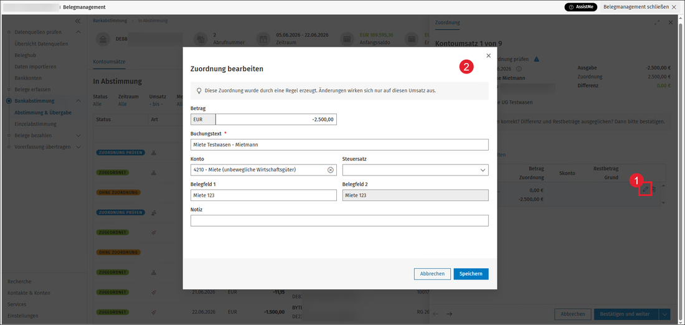Open Beleghub in sidebar
Screen dimensions: 685x325
click(25, 55)
